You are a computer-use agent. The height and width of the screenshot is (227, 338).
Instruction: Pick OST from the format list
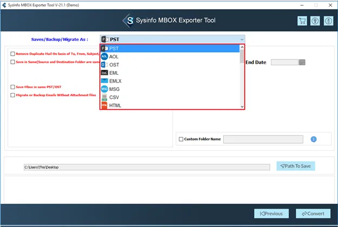click(x=170, y=64)
